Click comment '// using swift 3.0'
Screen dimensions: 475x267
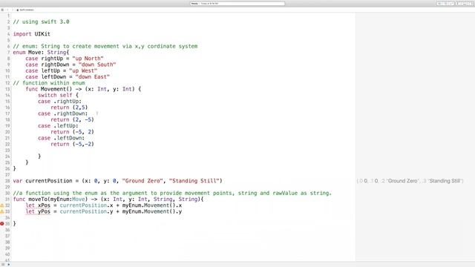42,22
